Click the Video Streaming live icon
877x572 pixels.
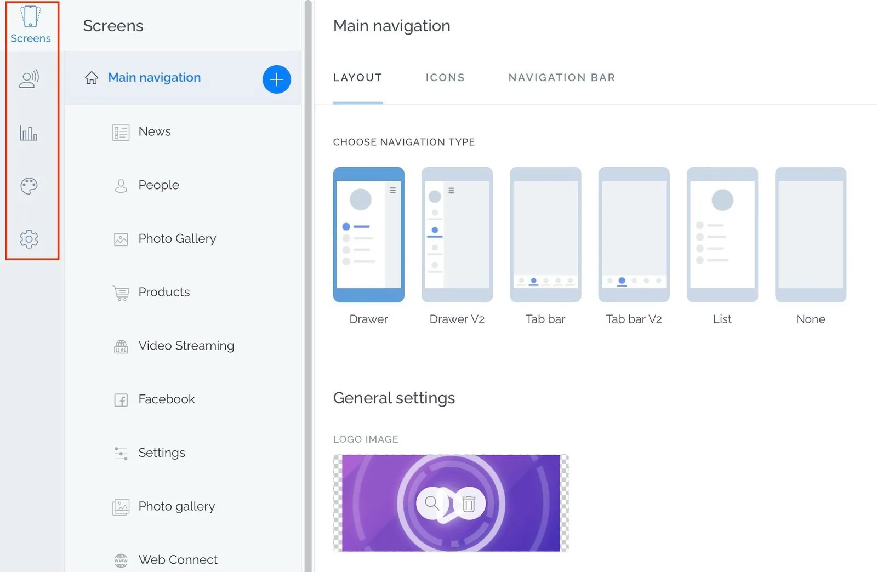121,346
